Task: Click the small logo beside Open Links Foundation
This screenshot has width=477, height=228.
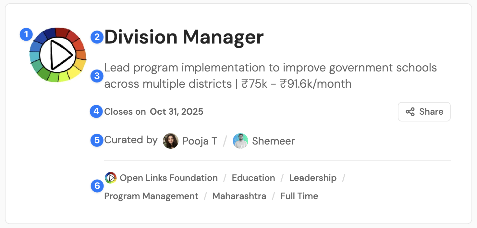Action: click(110, 178)
